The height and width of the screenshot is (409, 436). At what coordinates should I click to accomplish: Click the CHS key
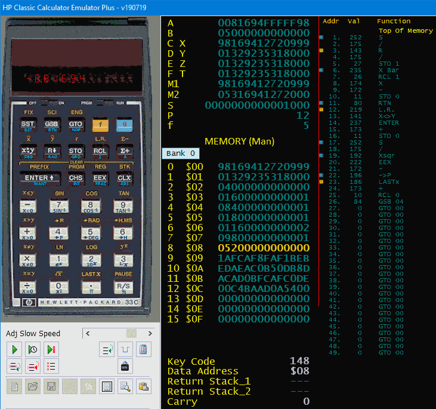76,179
